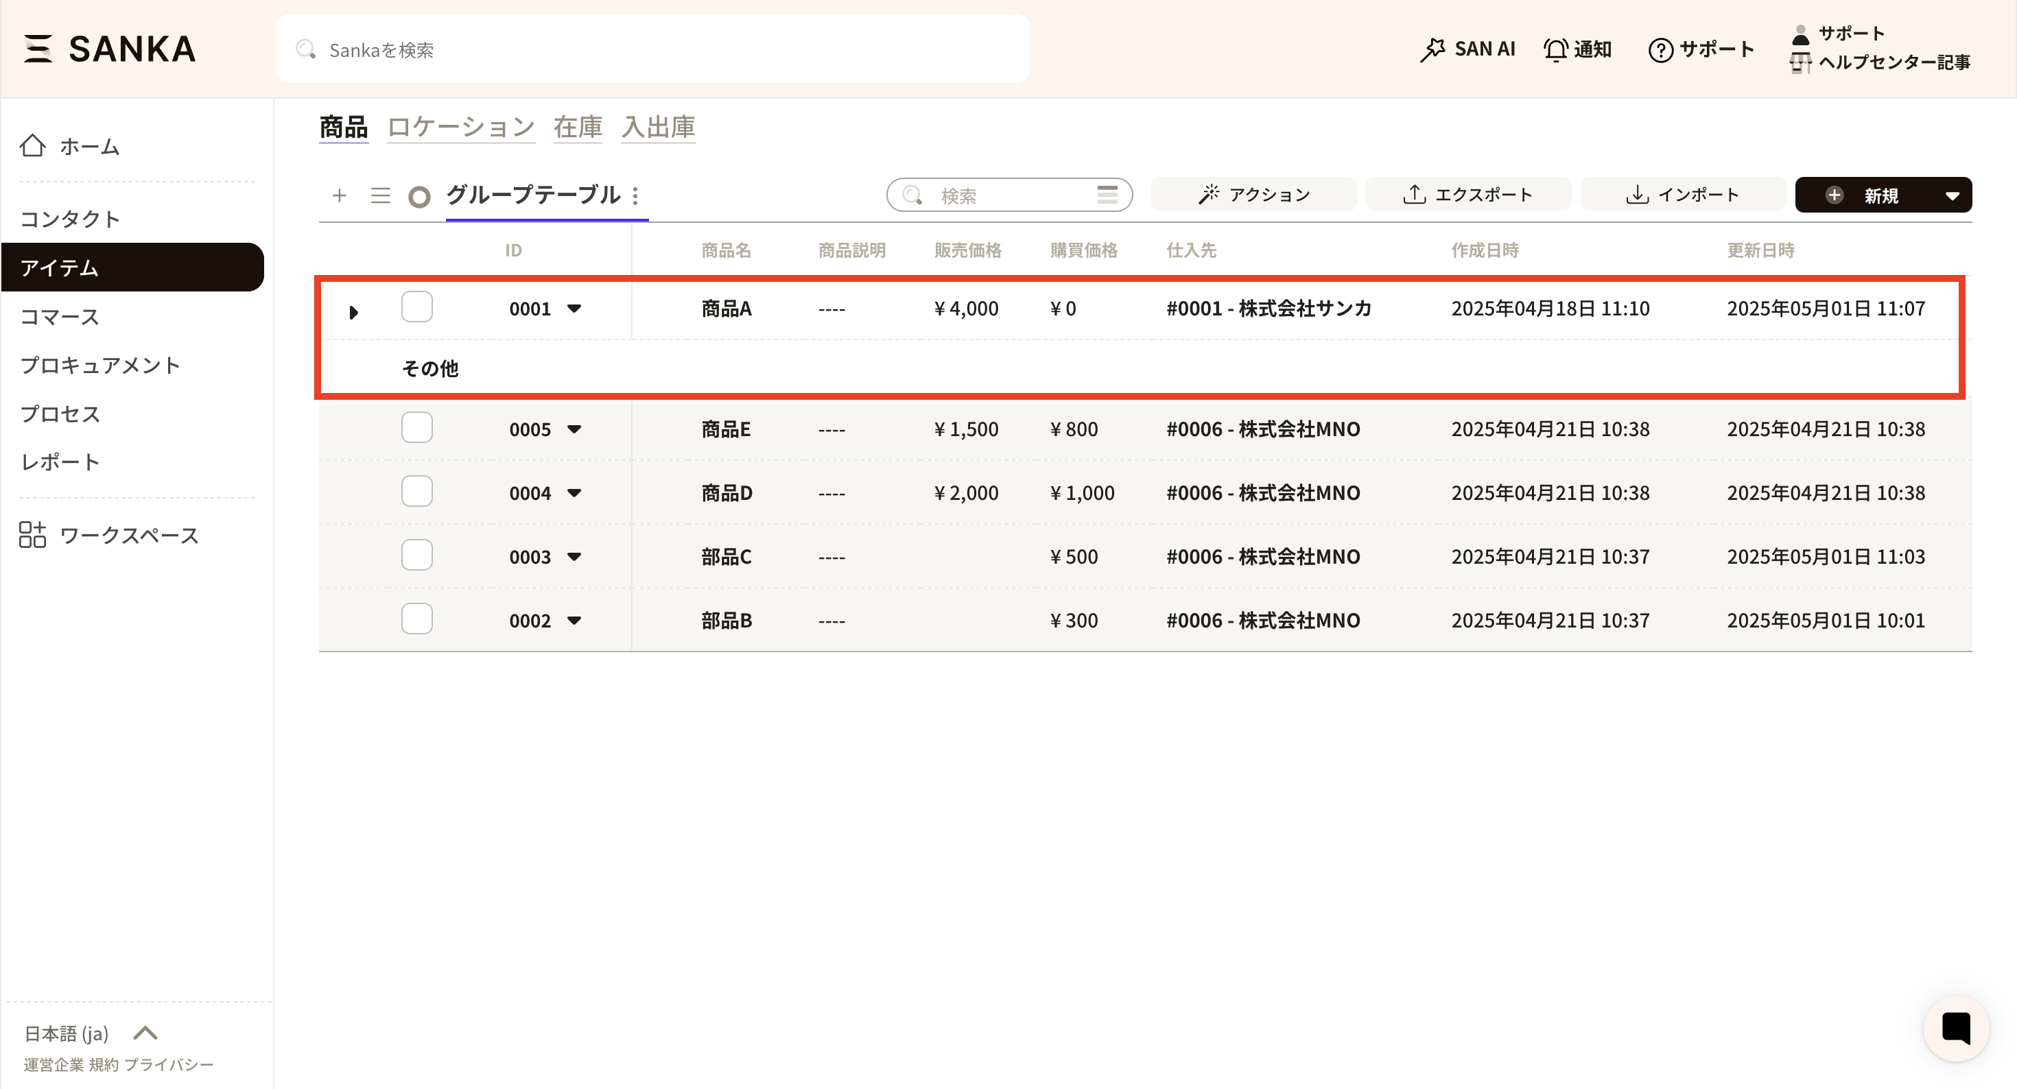The image size is (2017, 1089).
Task: Click the plus icon to add a view
Action: 339,195
